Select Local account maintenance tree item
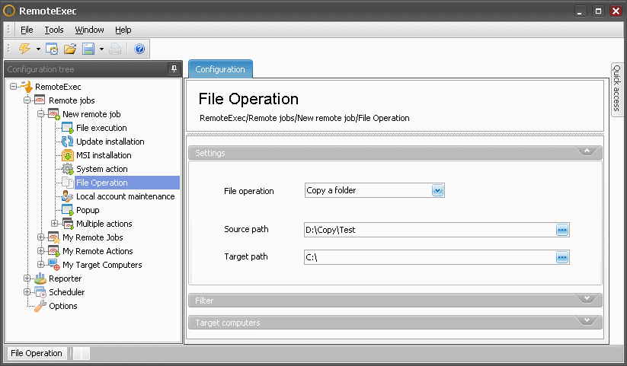The height and width of the screenshot is (366, 627). [x=126, y=196]
